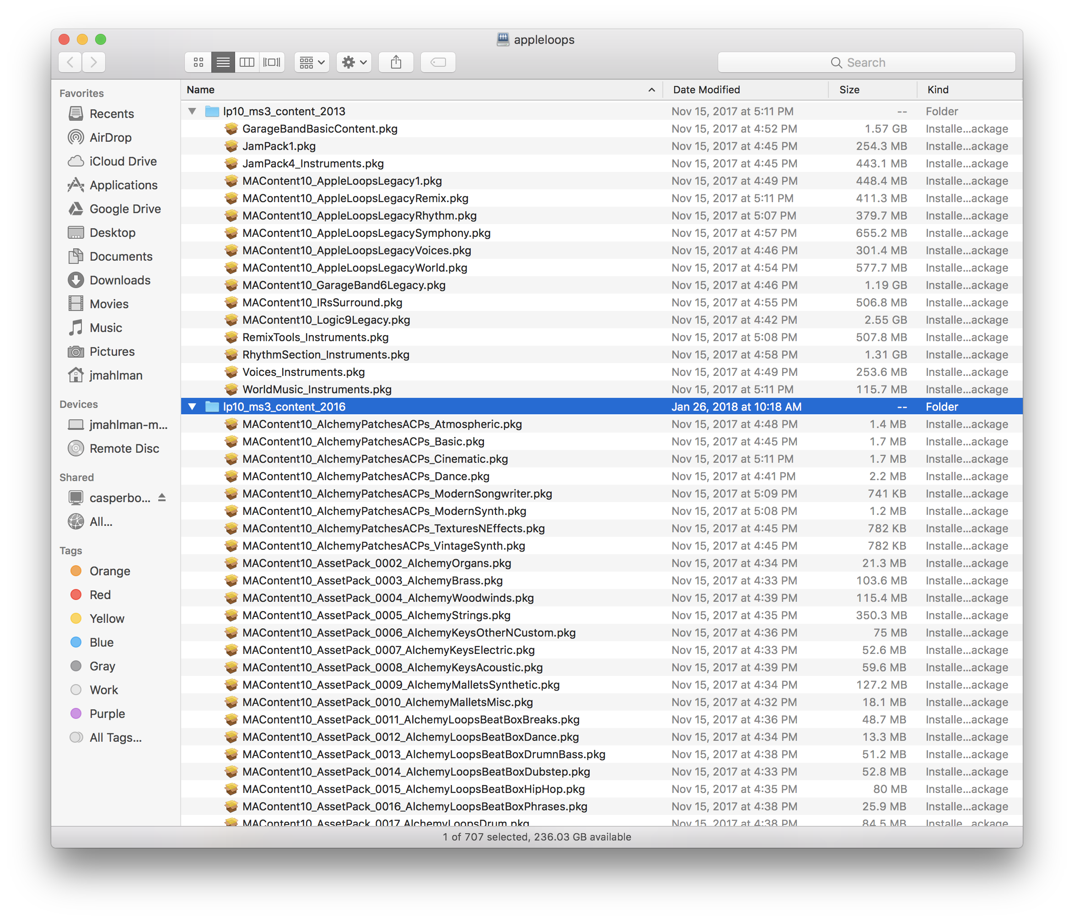1074x921 pixels.
Task: Open the Action gear dropdown
Action: (x=354, y=63)
